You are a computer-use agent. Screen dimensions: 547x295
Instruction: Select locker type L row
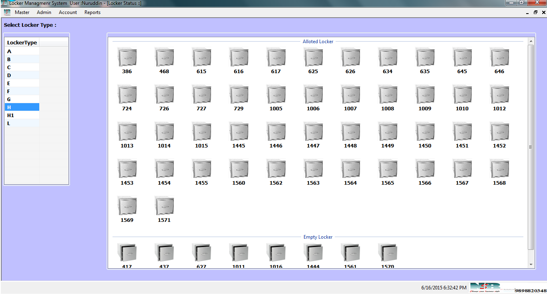click(22, 123)
